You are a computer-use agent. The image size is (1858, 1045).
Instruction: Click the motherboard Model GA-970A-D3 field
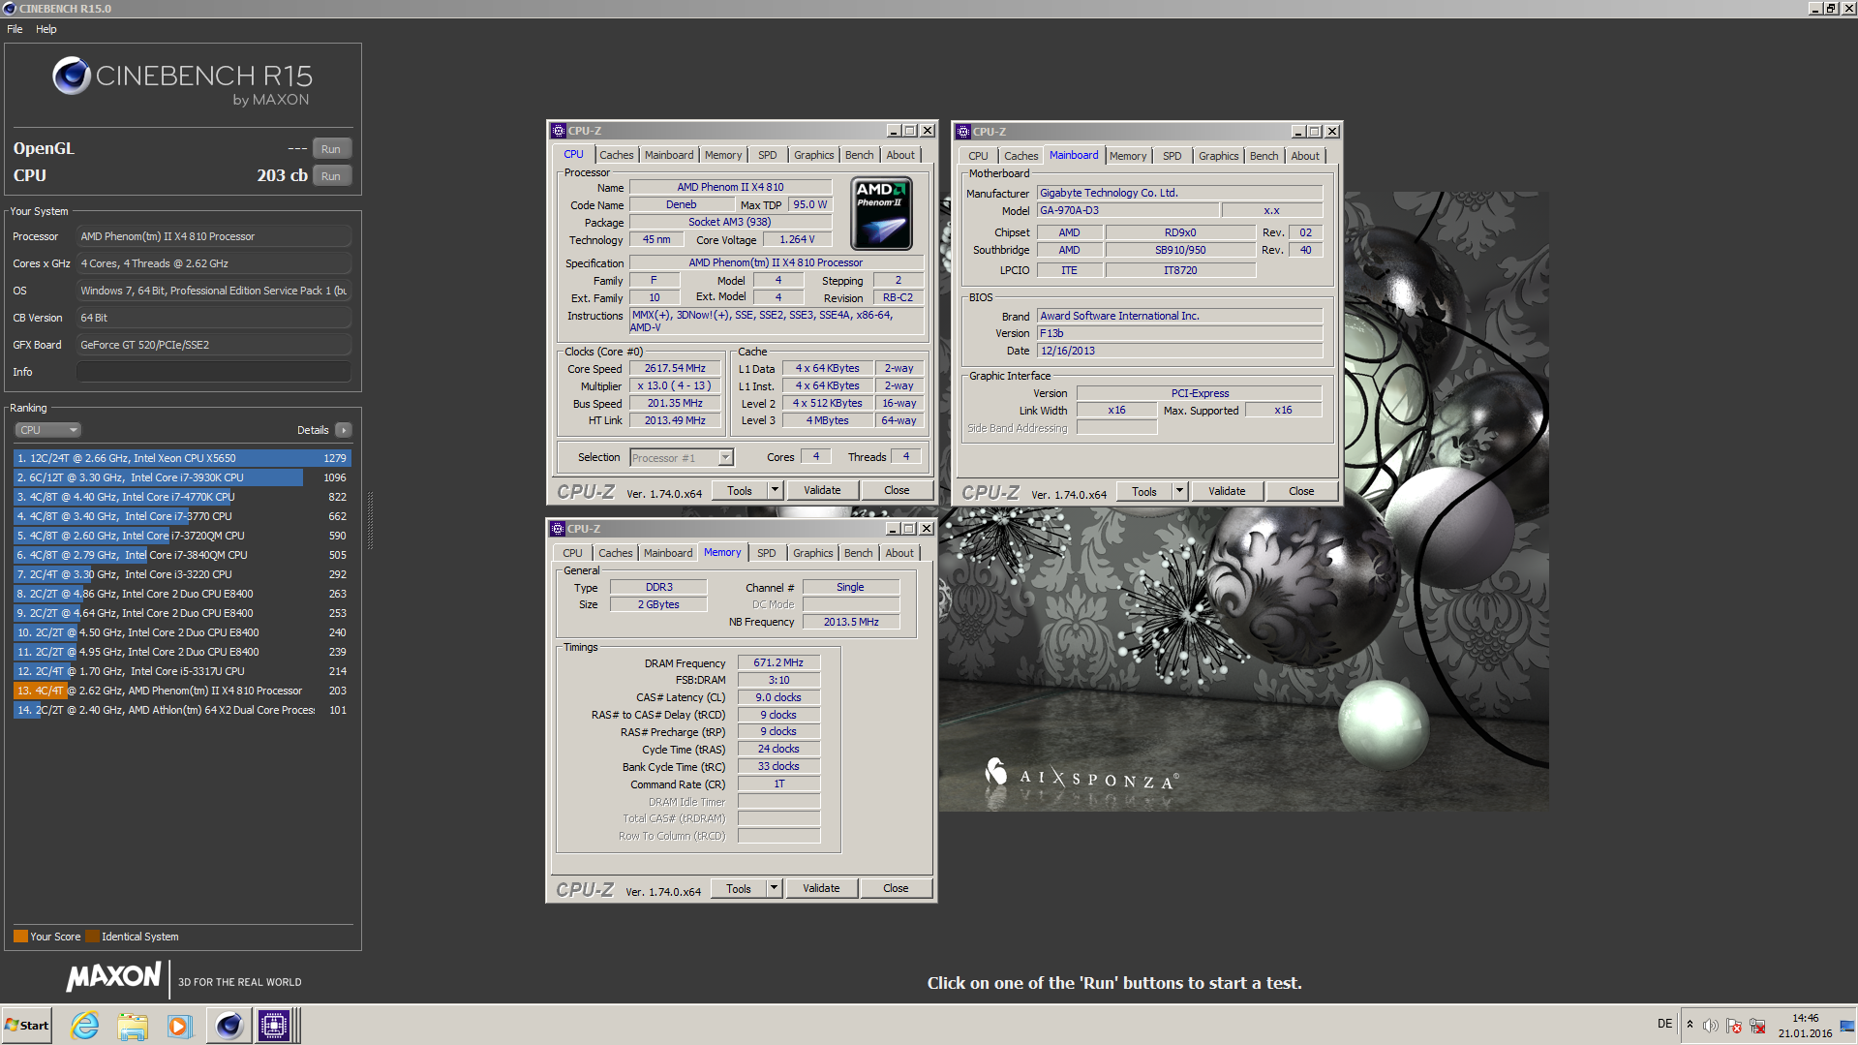(1128, 211)
